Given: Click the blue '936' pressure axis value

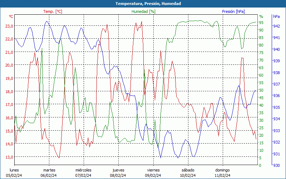Looking at the screenshot, I should pos(276,96).
